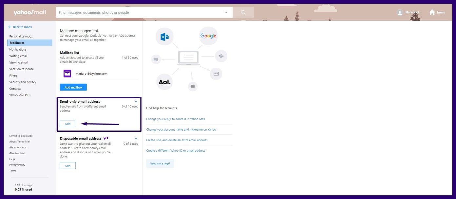Click the purple envelope mailbox icon
The image size is (456, 199).
pyautogui.click(x=67, y=74)
